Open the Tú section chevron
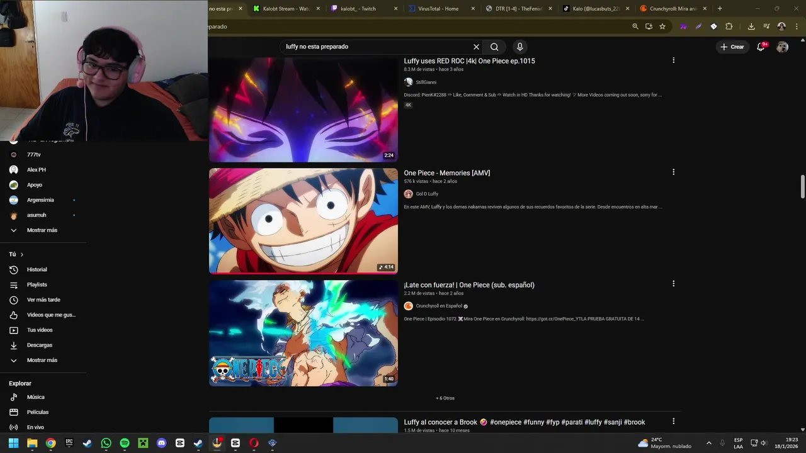 (x=21, y=254)
